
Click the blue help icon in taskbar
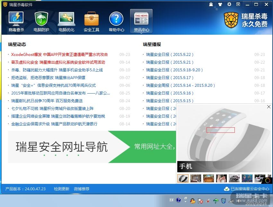point(179,200)
